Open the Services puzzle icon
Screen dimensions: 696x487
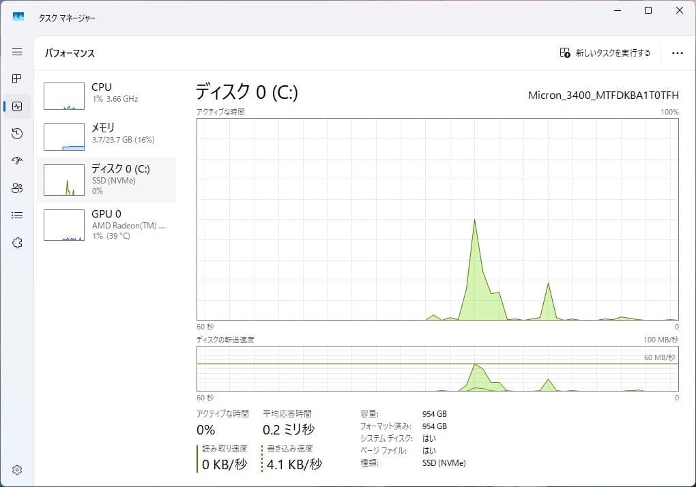pos(17,243)
